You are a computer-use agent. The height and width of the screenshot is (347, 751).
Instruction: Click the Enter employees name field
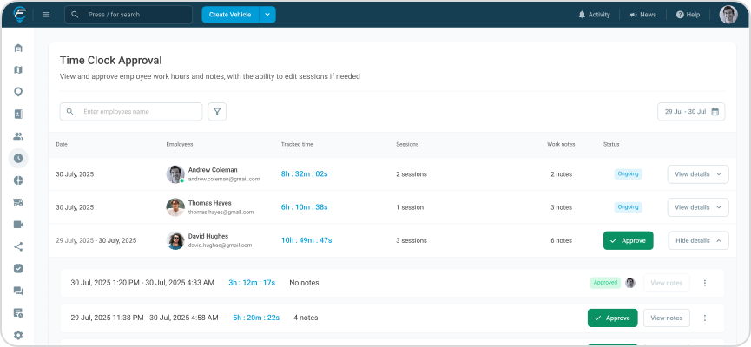tap(131, 112)
